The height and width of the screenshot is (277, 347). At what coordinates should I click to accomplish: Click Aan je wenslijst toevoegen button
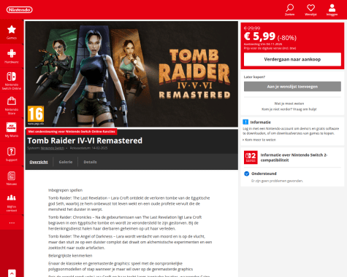pyautogui.click(x=292, y=87)
